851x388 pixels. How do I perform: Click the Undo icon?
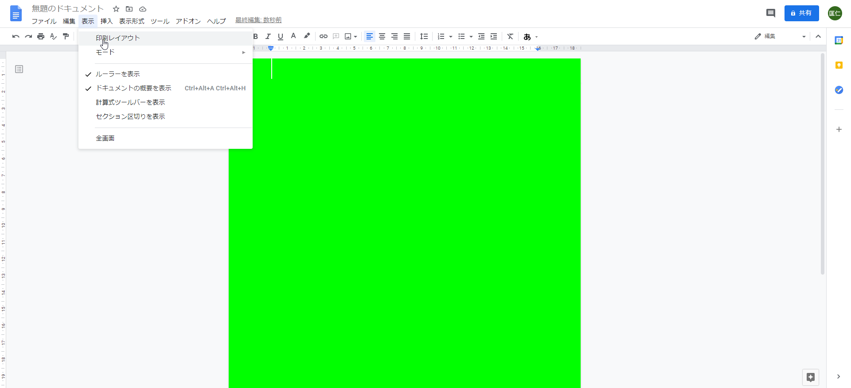tap(16, 36)
